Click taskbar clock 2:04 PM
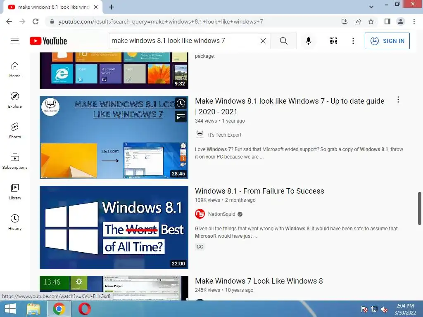 pyautogui.click(x=405, y=309)
